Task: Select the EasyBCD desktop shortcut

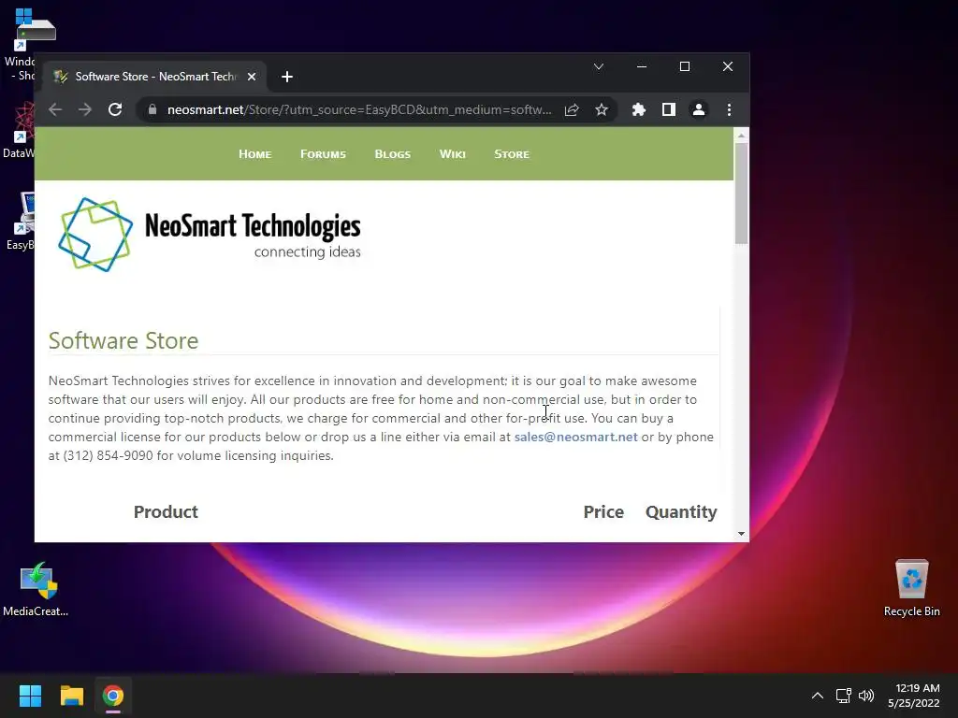Action: click(x=21, y=221)
